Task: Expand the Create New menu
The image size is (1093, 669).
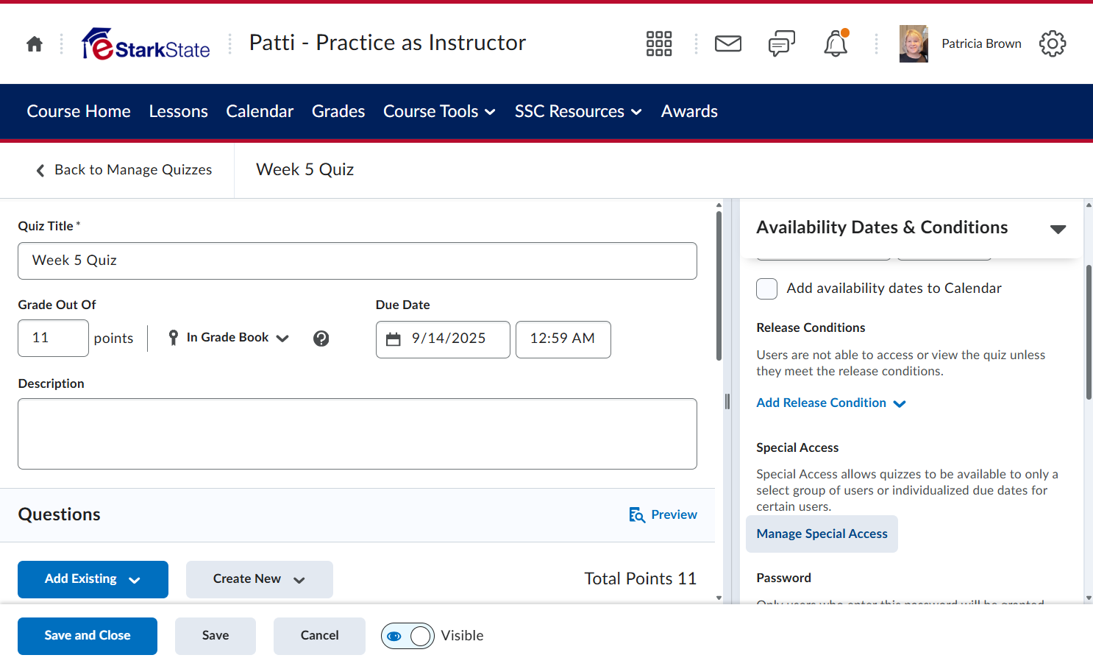Action: [x=260, y=579]
